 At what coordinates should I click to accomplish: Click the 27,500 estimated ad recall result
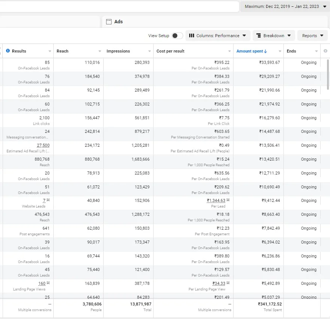[43, 145]
